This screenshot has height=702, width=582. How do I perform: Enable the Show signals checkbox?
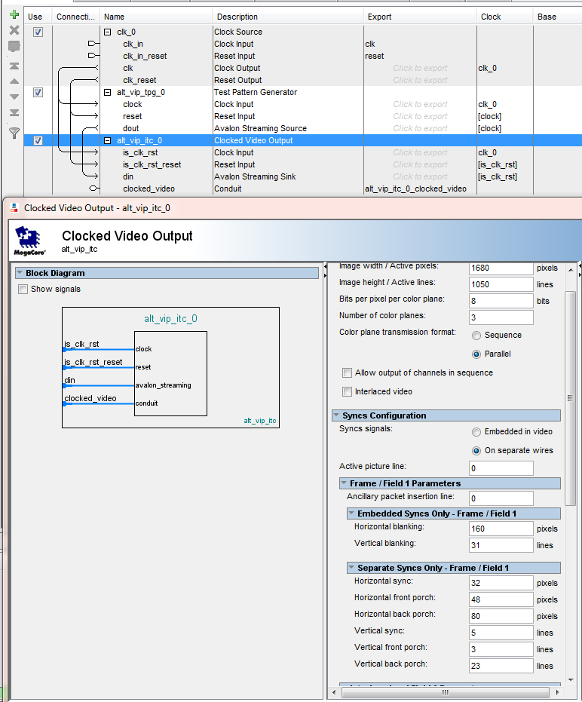click(x=23, y=290)
